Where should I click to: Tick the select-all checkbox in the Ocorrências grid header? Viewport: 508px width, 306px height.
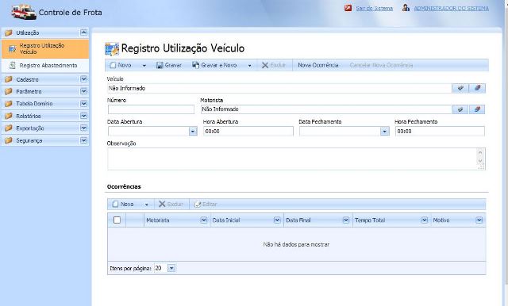pyautogui.click(x=117, y=220)
